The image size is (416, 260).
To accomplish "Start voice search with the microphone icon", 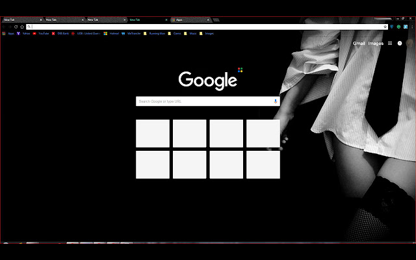I will 276,101.
